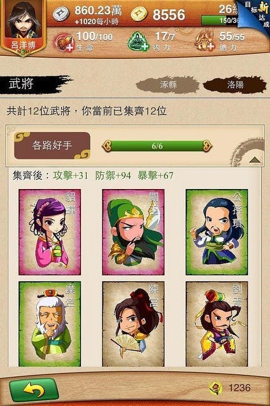Tap the green experience bar at top
Image resolution: width=270 pixels, height=406 pixels.
(x=221, y=20)
